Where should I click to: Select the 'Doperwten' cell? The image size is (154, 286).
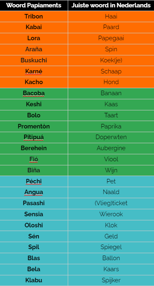[x=111, y=137]
